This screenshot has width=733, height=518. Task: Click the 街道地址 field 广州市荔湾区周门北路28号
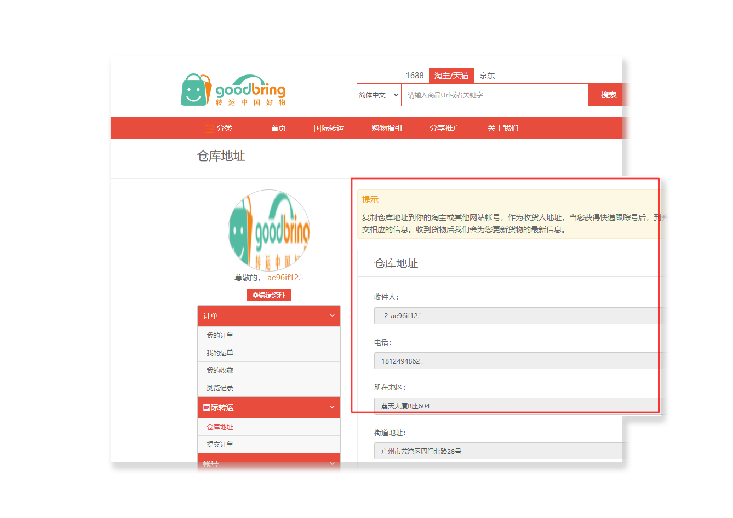(x=501, y=451)
